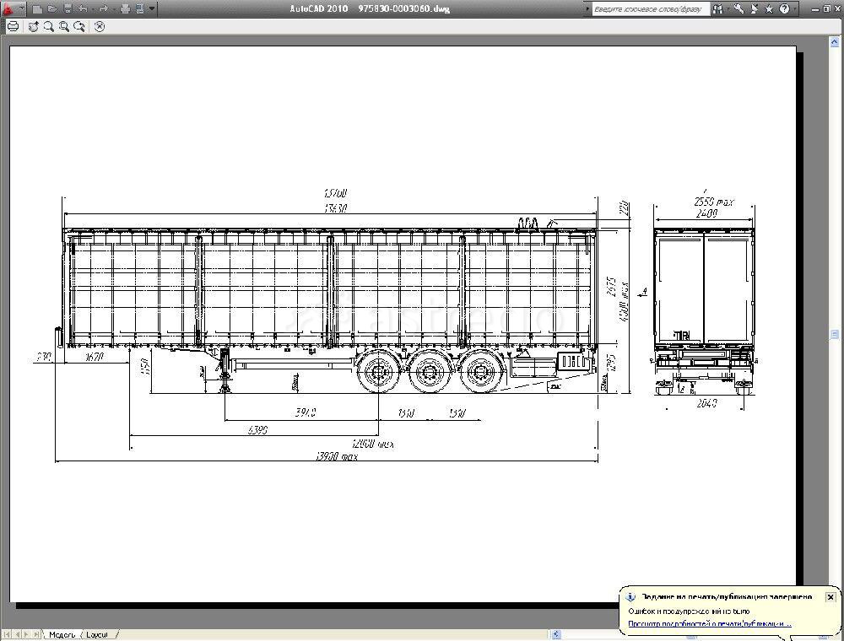The height and width of the screenshot is (641, 844).
Task: Click the wrench Subscription Center icon
Action: [739, 8]
